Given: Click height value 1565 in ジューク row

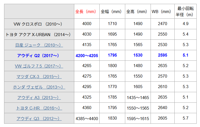Looking at the screenshot, I should 138,45.
